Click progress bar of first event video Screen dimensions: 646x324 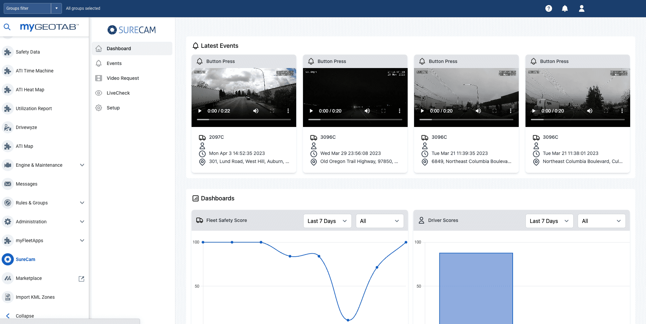coord(244,120)
